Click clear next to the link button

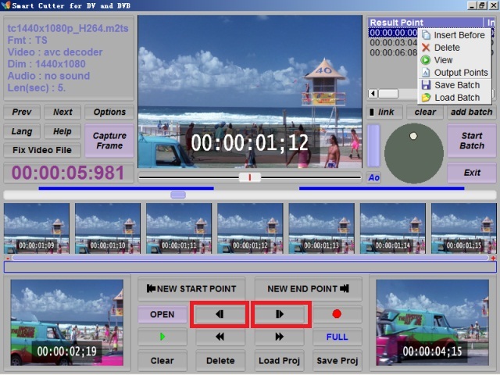(x=425, y=112)
